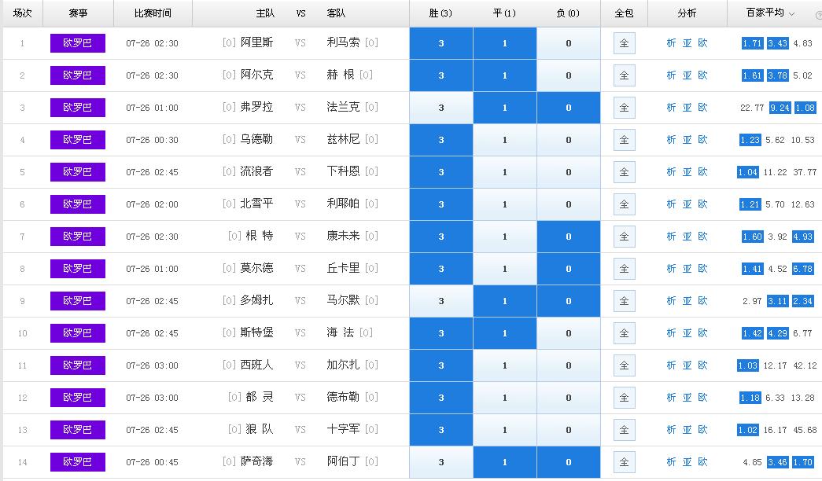Click 全 button for 狼队 match

(x=624, y=430)
